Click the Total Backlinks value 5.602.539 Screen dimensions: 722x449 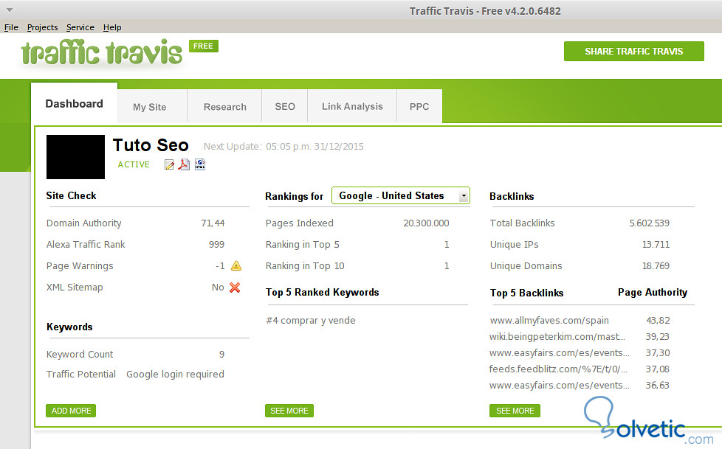649,223
